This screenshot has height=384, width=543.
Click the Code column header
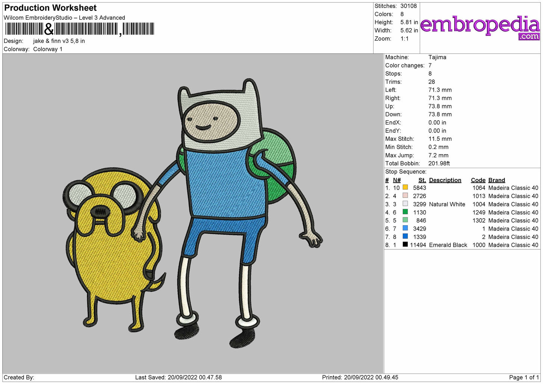tap(478, 180)
